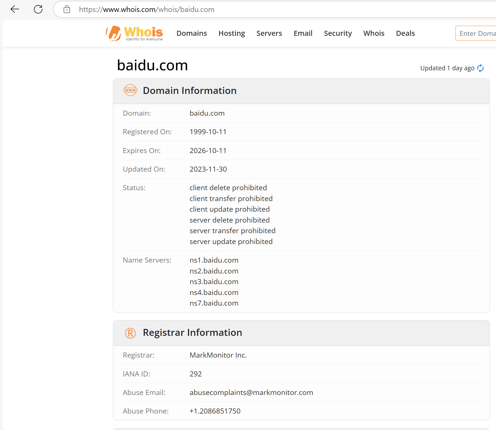Click status server update prohibited
Image resolution: width=496 pixels, height=430 pixels.
(x=231, y=242)
